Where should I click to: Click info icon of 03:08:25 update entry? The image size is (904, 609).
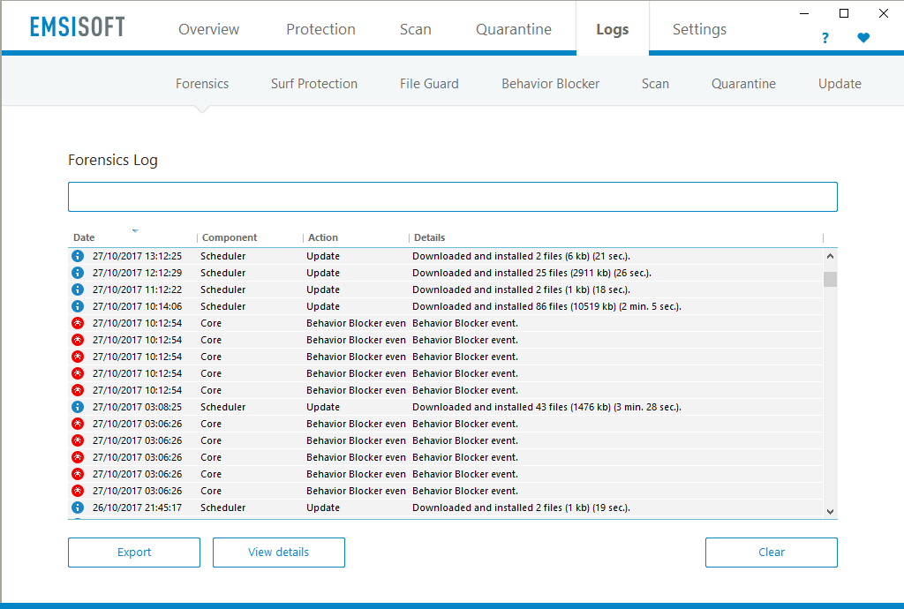78,407
